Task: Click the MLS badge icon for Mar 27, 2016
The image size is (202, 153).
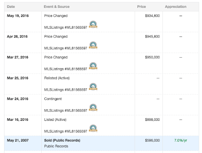Action: click(x=93, y=66)
